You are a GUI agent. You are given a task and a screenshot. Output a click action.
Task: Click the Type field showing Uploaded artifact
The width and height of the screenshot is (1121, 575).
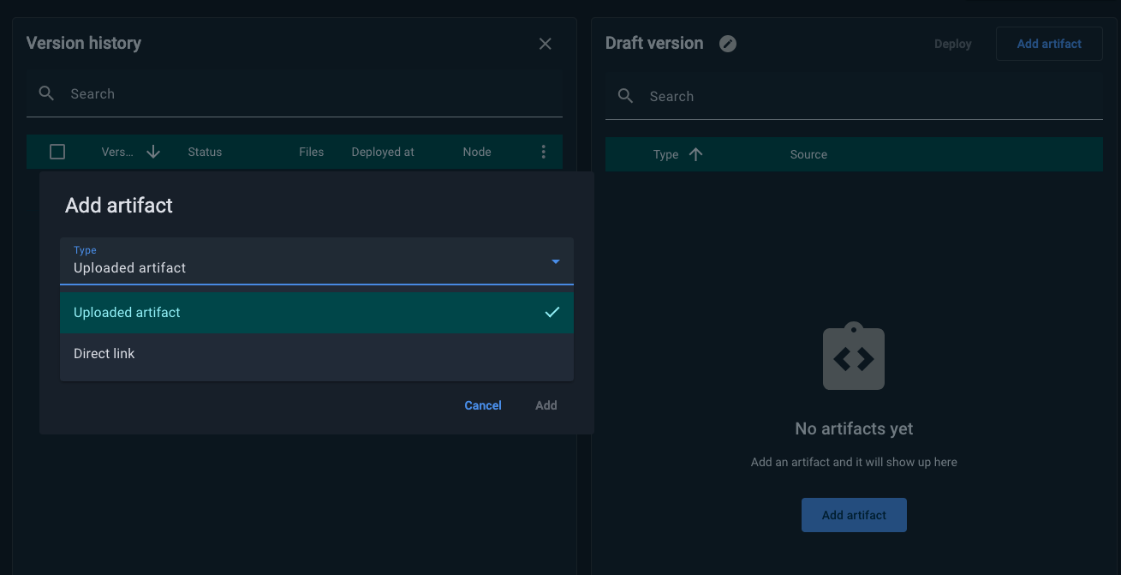[x=317, y=261]
